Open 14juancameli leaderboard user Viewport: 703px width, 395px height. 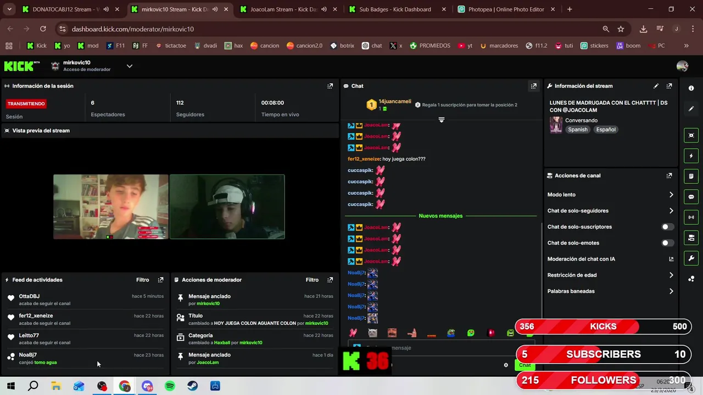click(394, 101)
